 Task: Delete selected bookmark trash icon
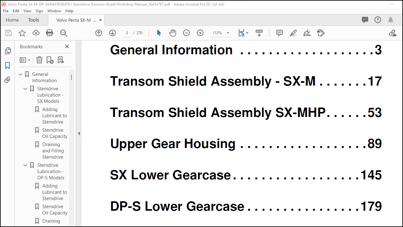coord(39,60)
